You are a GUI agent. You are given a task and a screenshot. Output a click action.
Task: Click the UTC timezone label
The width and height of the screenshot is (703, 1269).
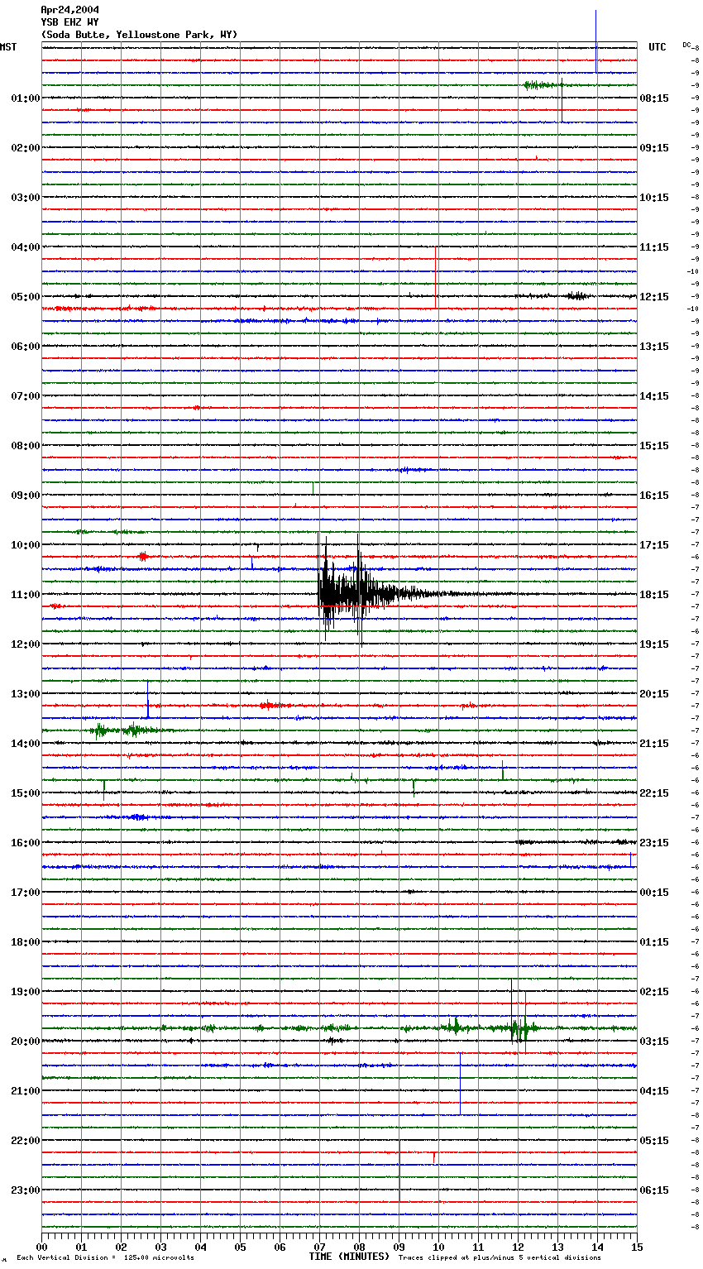click(x=658, y=47)
